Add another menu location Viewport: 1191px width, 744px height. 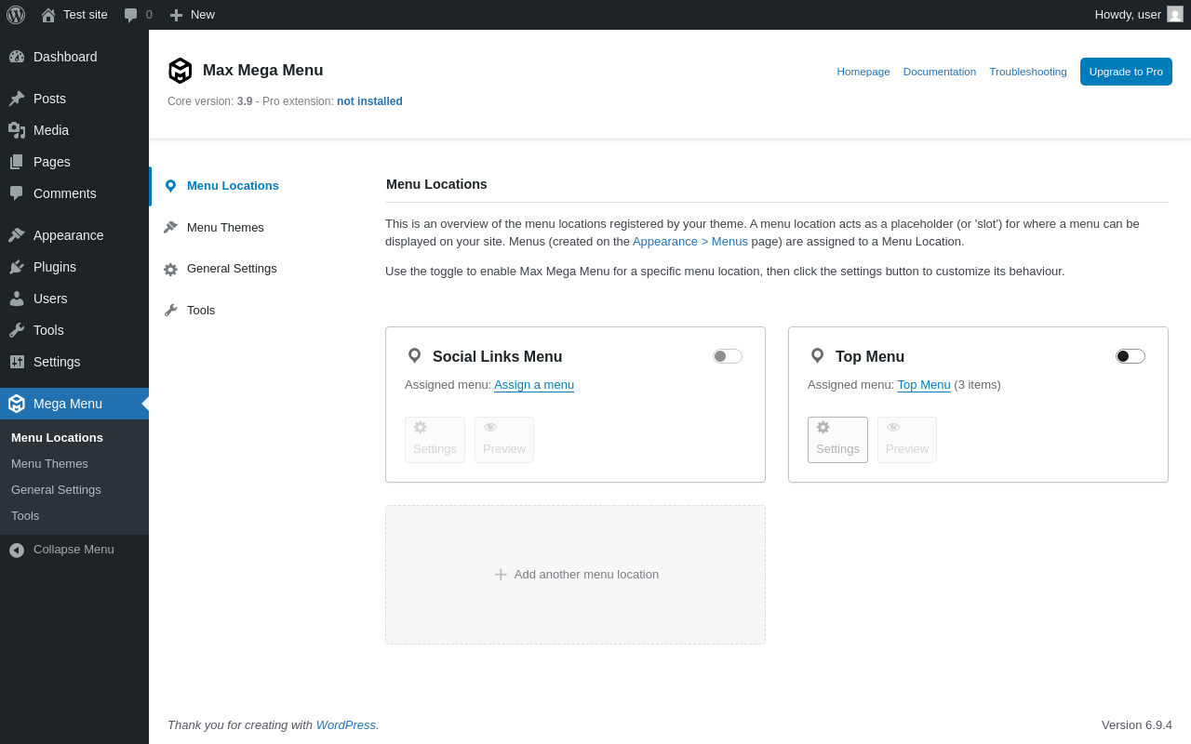[576, 575]
